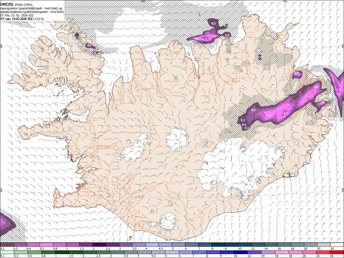Click the Hofsjökull glacier in central Iceland

pyautogui.click(x=177, y=139)
